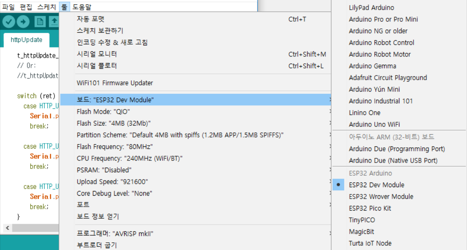Select Arduino Industrial 101 board
The image size is (467, 250).
[x=399, y=101]
